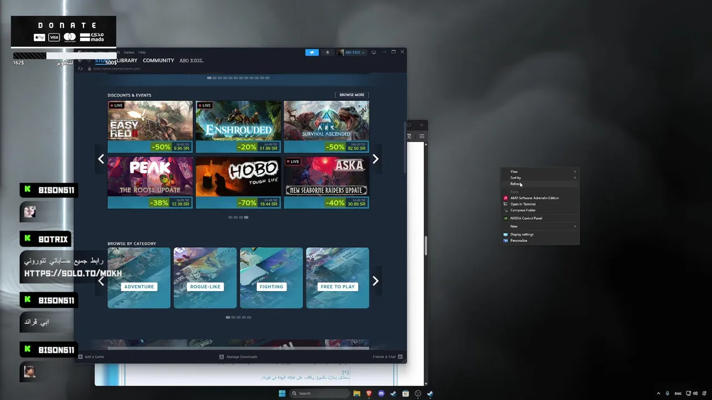The height and width of the screenshot is (400, 712).
Task: Click the hamburger menu in background window
Action: click(x=422, y=136)
